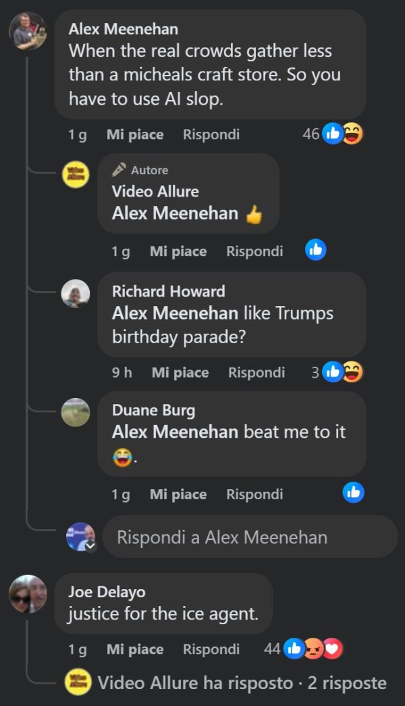Toggle Mi piace on Richard Howard's reply
Viewport: 405px width, 706px height.
click(x=180, y=373)
